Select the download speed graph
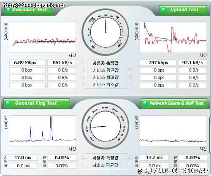211x176 pixels. (x=43, y=37)
